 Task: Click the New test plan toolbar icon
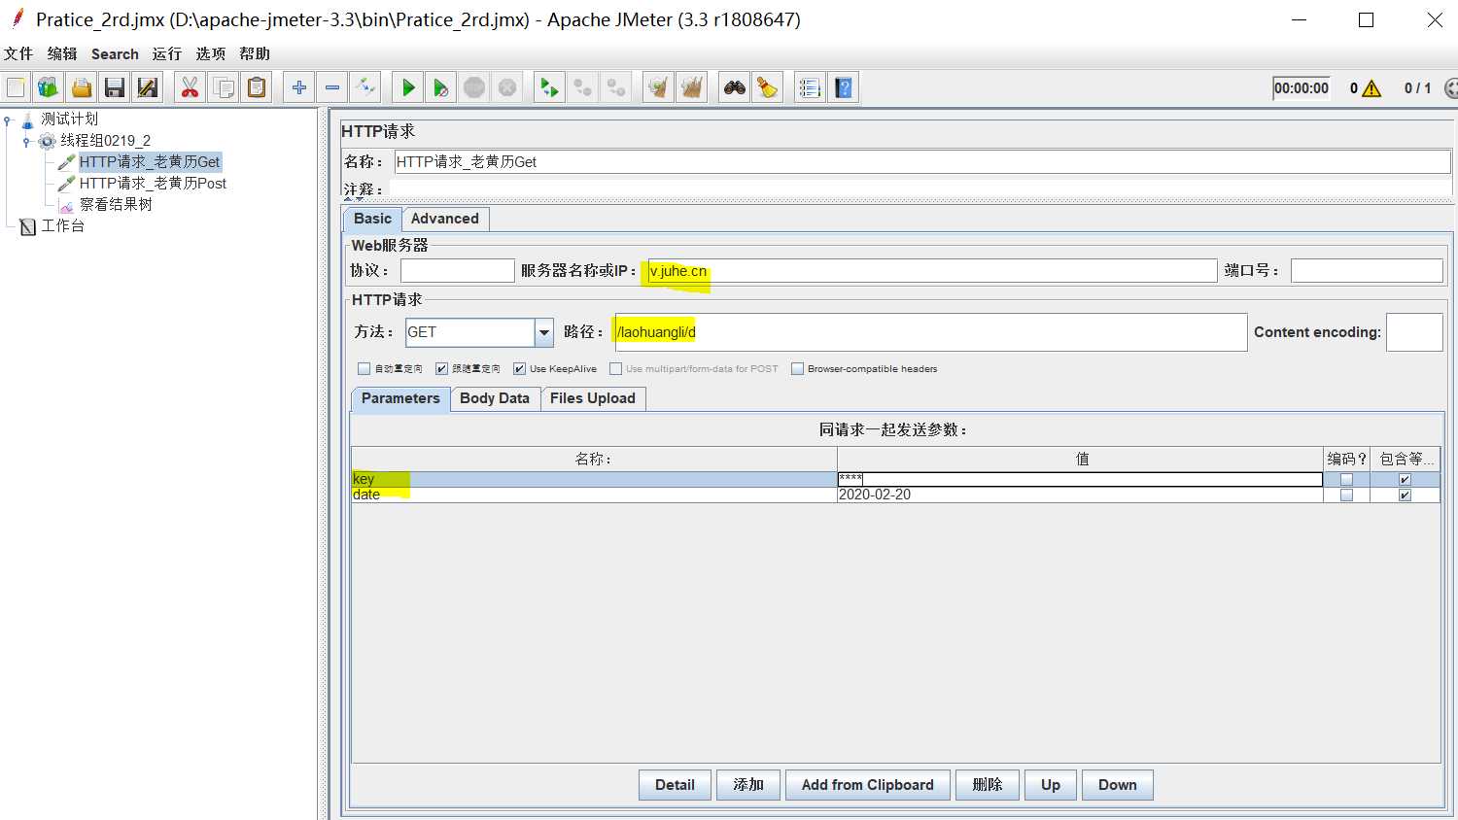[x=16, y=87]
